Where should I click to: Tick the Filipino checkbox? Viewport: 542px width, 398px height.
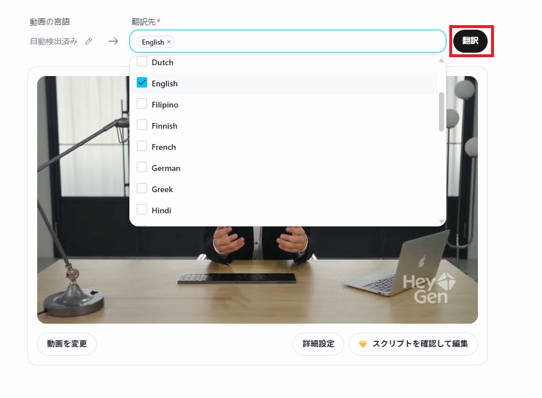142,104
